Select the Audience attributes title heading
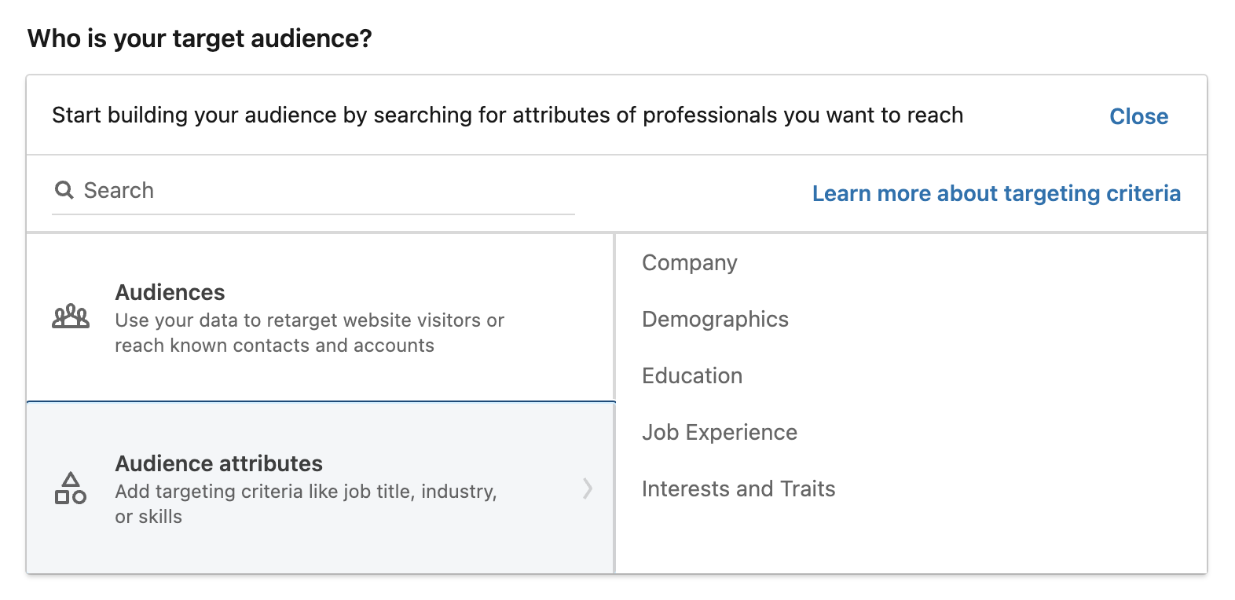Viewport: 1235px width, 600px height. coord(218,463)
